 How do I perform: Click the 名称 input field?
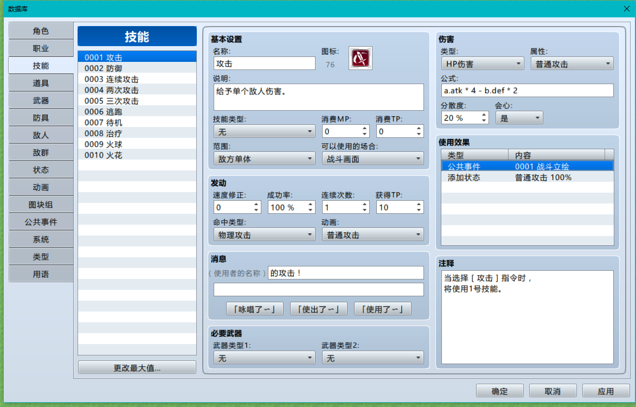pyautogui.click(x=265, y=63)
